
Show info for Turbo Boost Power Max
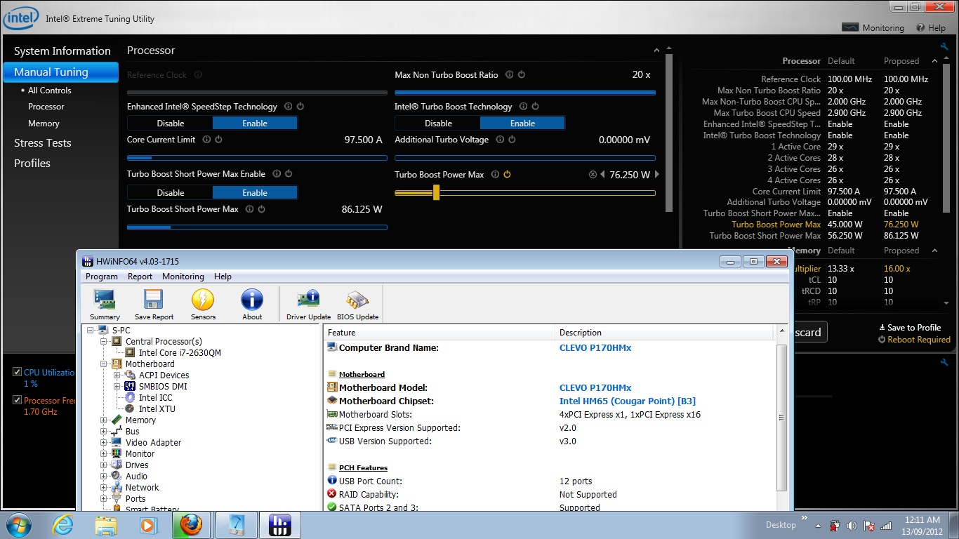[495, 175]
